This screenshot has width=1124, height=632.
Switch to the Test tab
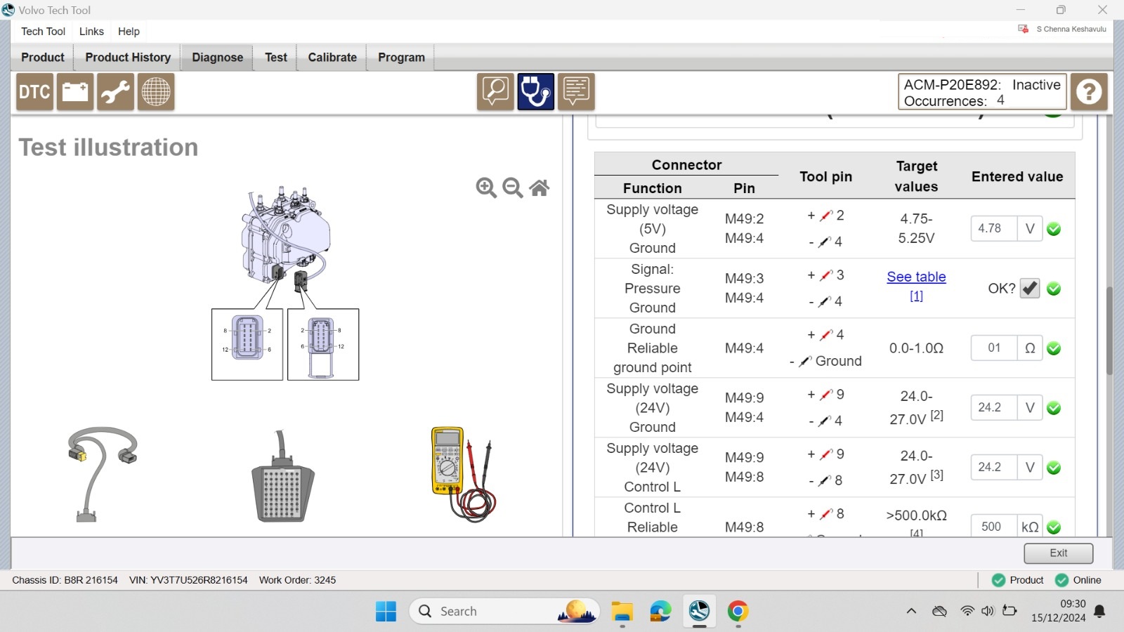click(x=276, y=58)
